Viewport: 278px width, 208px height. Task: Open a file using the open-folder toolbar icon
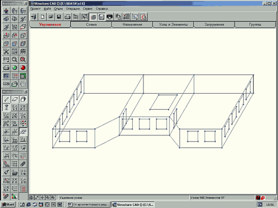pos(51,17)
